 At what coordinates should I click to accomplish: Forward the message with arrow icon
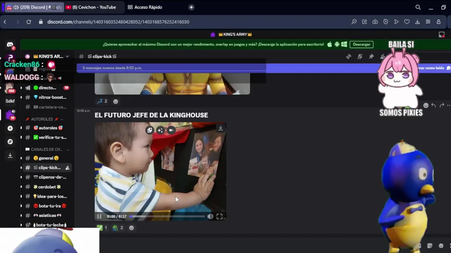442,105
